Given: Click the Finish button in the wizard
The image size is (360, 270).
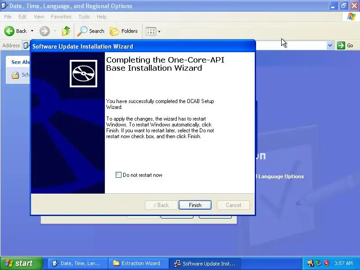Looking at the screenshot, I should 195,205.
